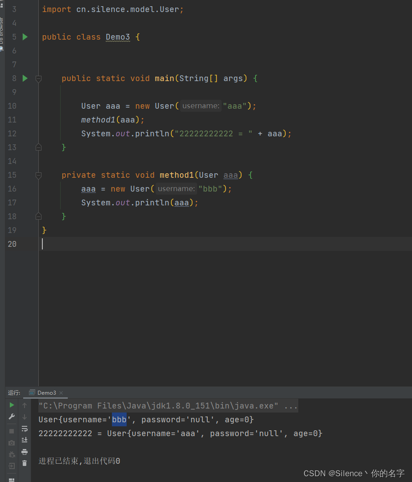The width and height of the screenshot is (412, 482).
Task: Click the import cn.silence.model.User statement
Action: [x=113, y=9]
